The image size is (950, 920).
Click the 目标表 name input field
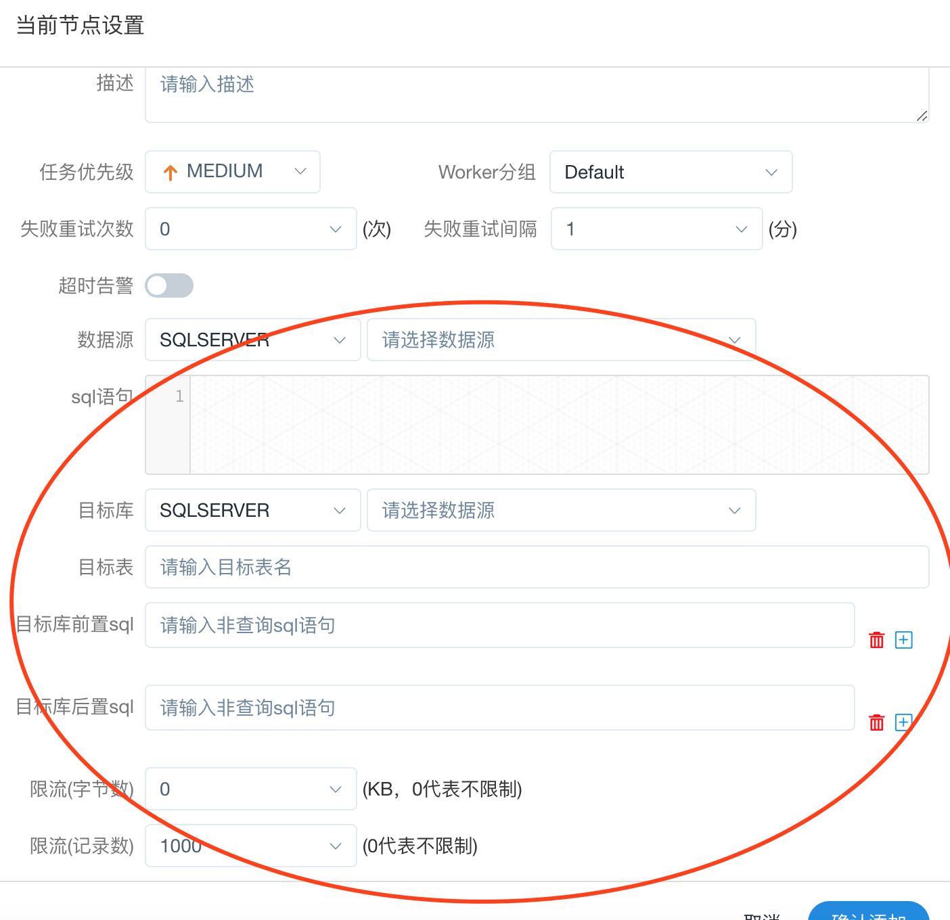click(537, 567)
